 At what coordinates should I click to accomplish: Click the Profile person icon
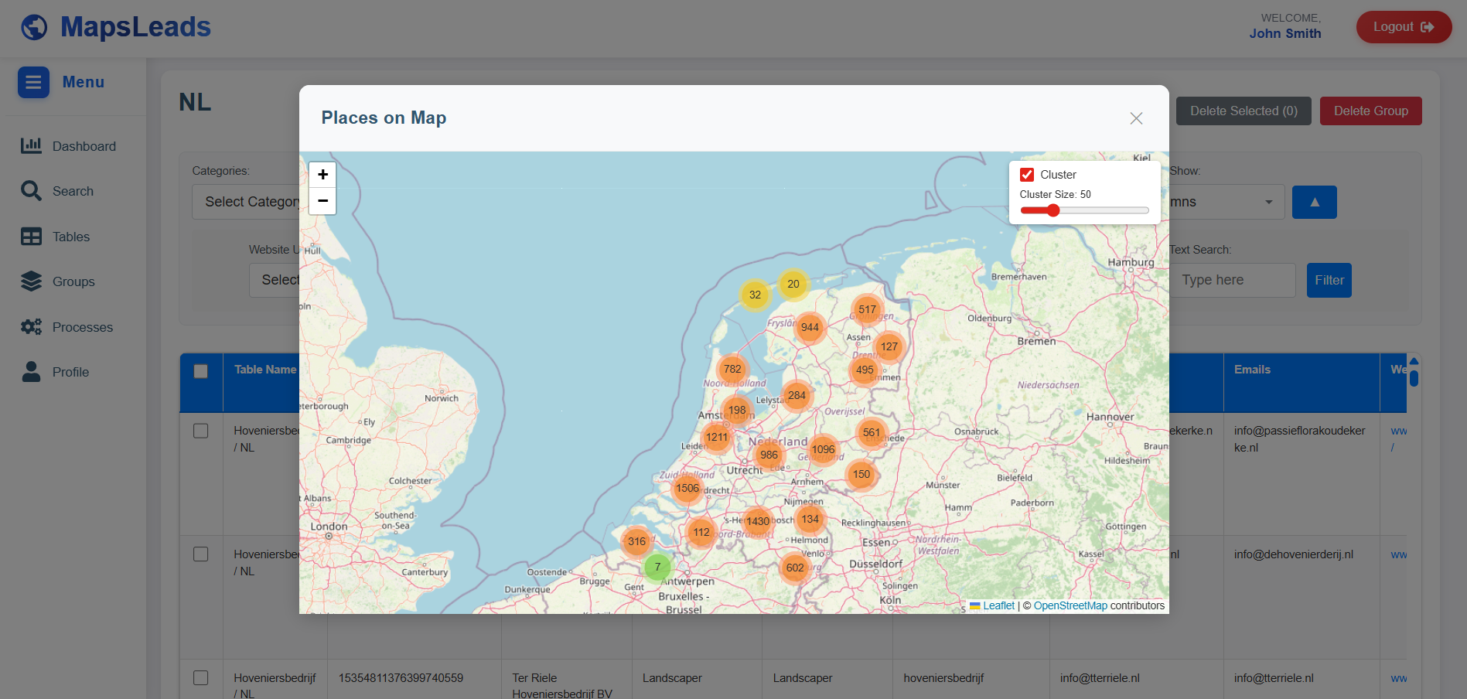pos(31,372)
